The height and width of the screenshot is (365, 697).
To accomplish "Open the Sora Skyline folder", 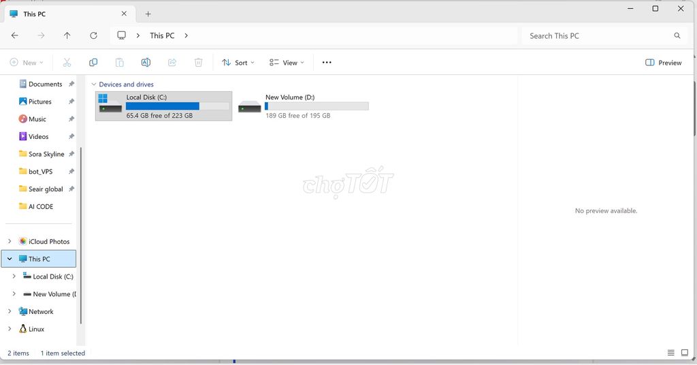I will point(42,154).
